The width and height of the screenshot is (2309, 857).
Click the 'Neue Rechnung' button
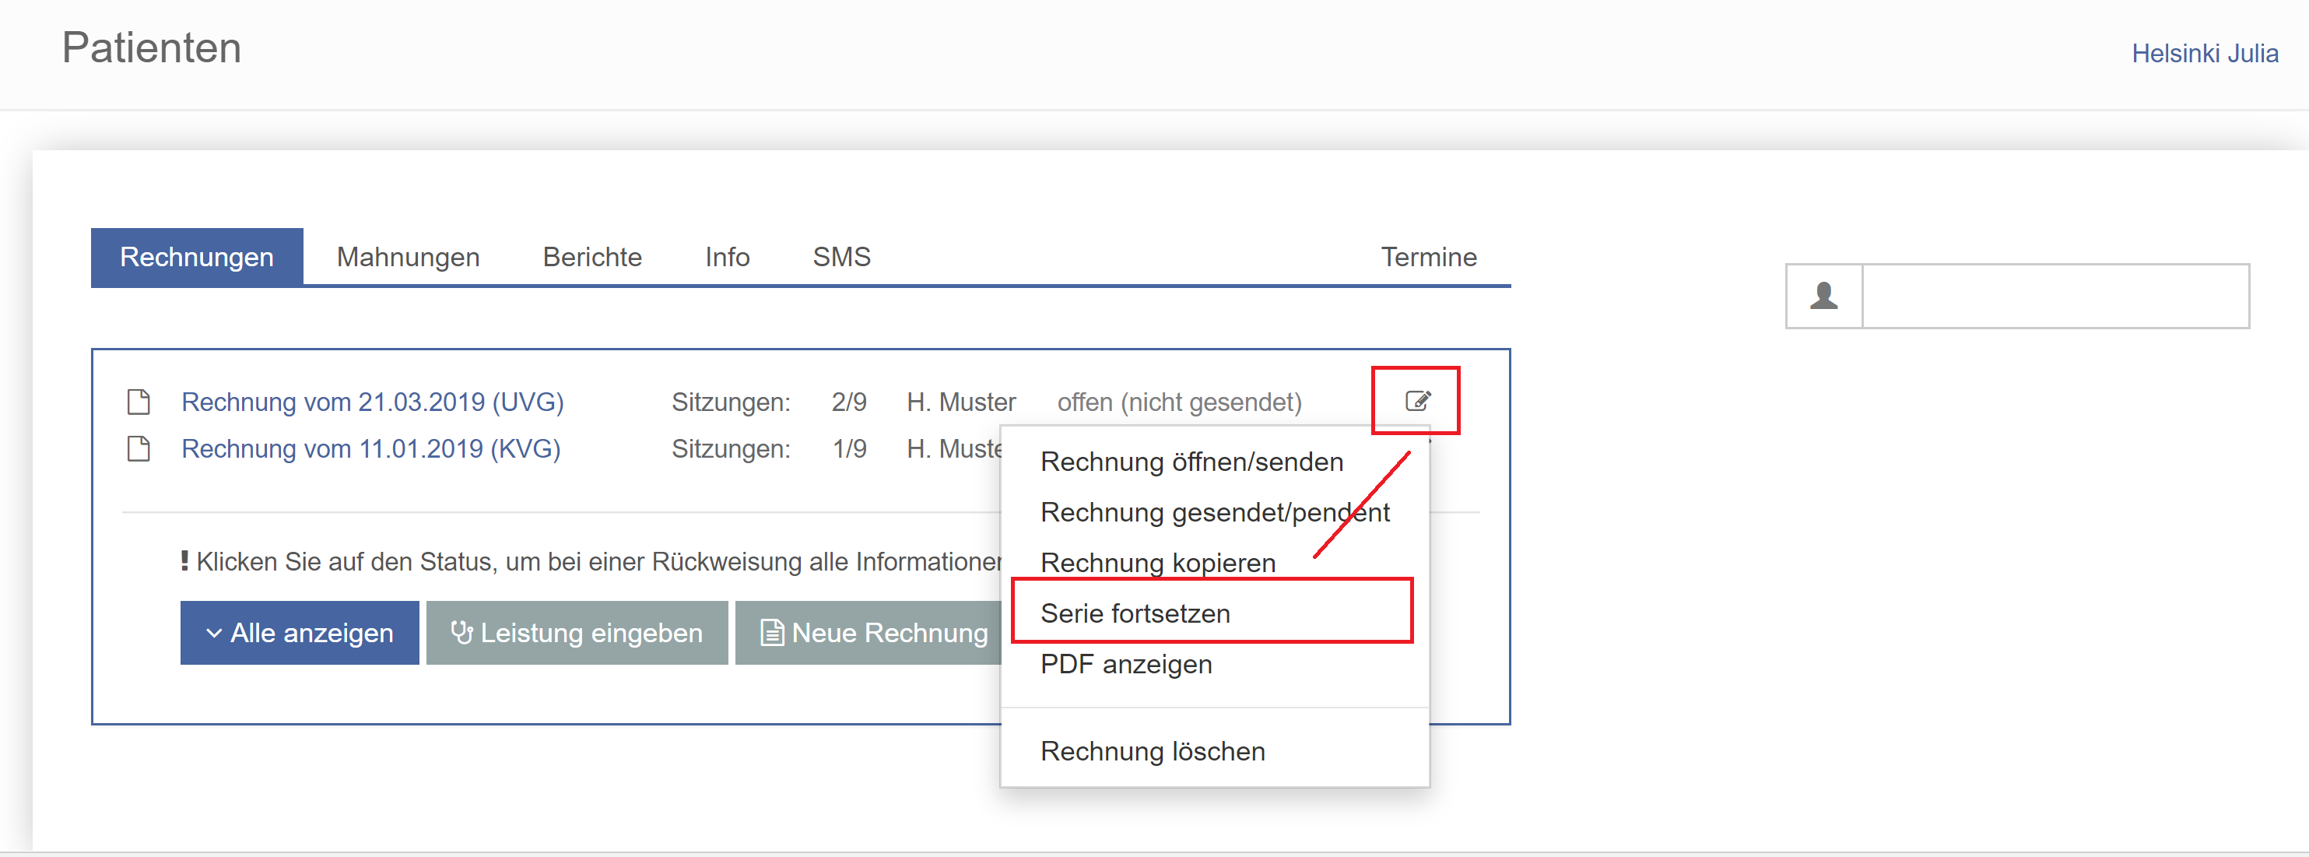coord(869,633)
